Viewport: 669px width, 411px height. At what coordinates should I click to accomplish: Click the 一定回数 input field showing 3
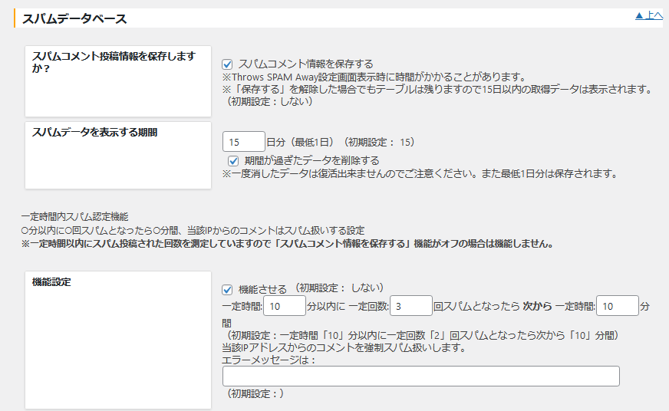click(x=411, y=306)
